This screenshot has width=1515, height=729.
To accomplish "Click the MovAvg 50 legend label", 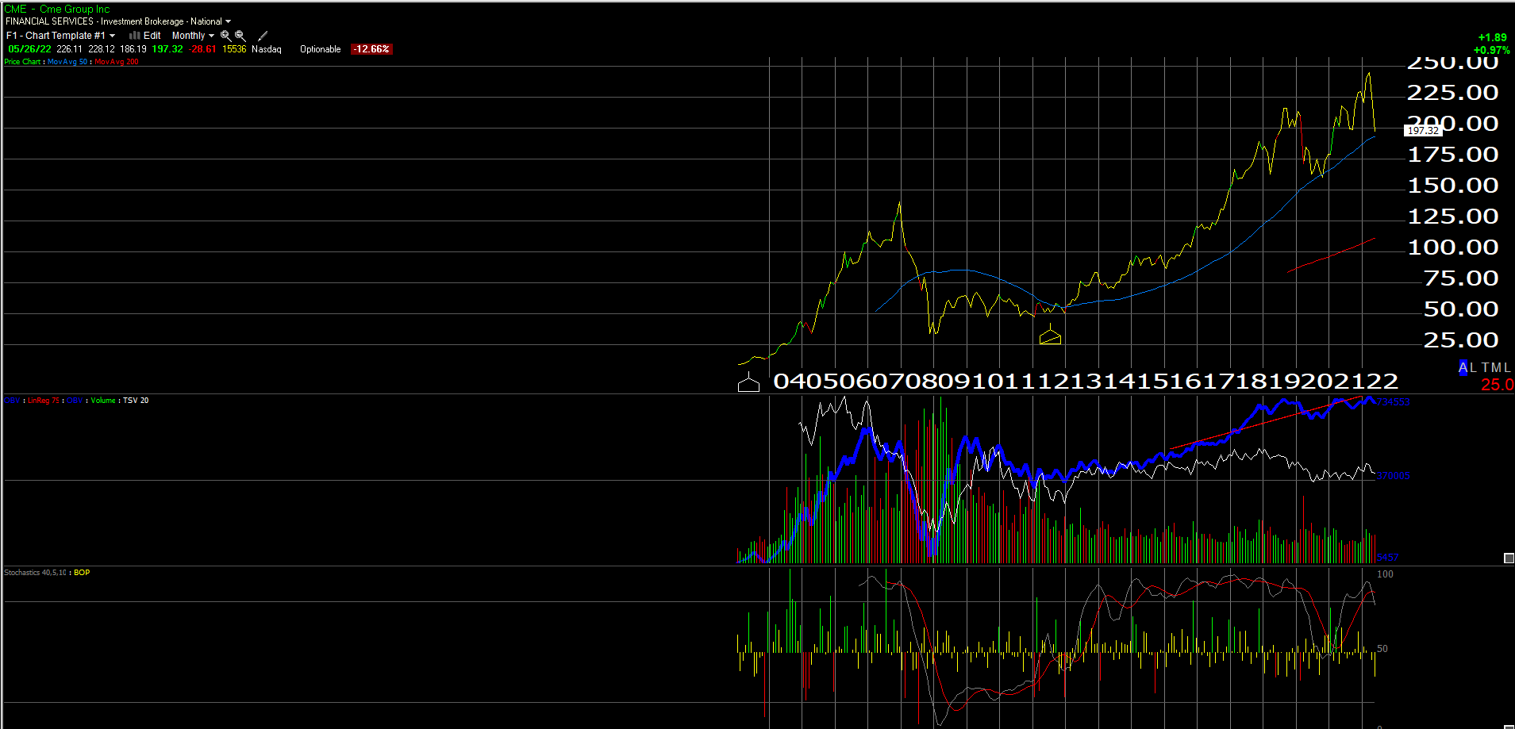I will [67, 62].
